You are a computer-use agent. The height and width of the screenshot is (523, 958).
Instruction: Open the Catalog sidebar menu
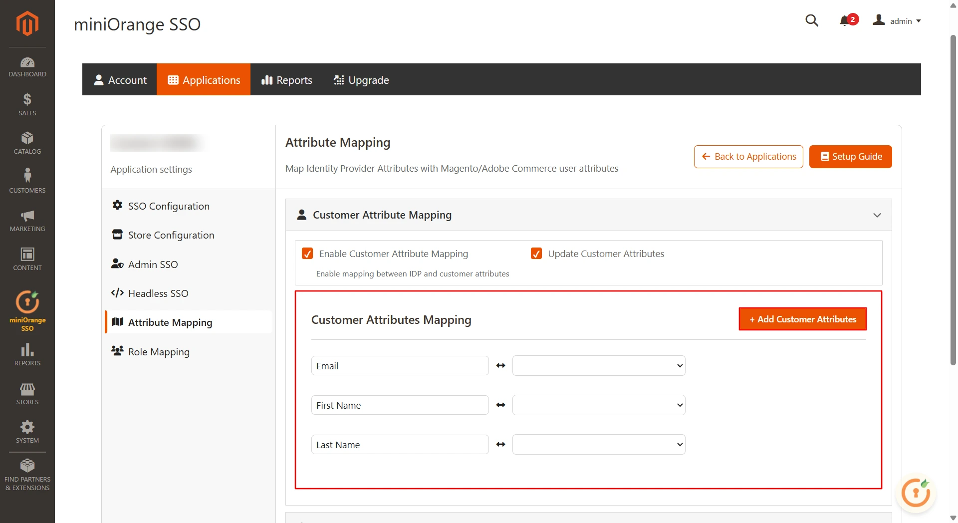pyautogui.click(x=27, y=143)
